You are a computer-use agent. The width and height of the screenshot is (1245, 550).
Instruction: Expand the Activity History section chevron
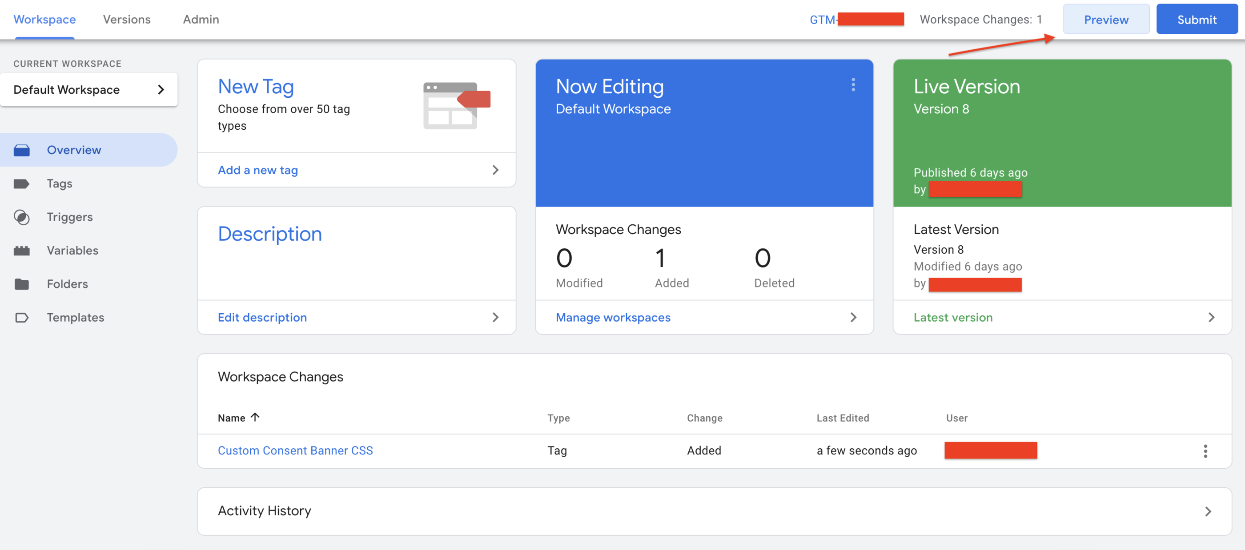click(1208, 511)
